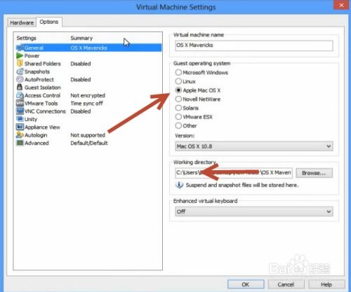This screenshot has width=351, height=292.
Task: Open the Mac OS X version dropdown
Action: pyautogui.click(x=254, y=146)
